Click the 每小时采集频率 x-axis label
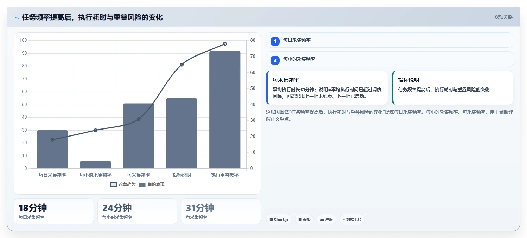 [x=95, y=175]
